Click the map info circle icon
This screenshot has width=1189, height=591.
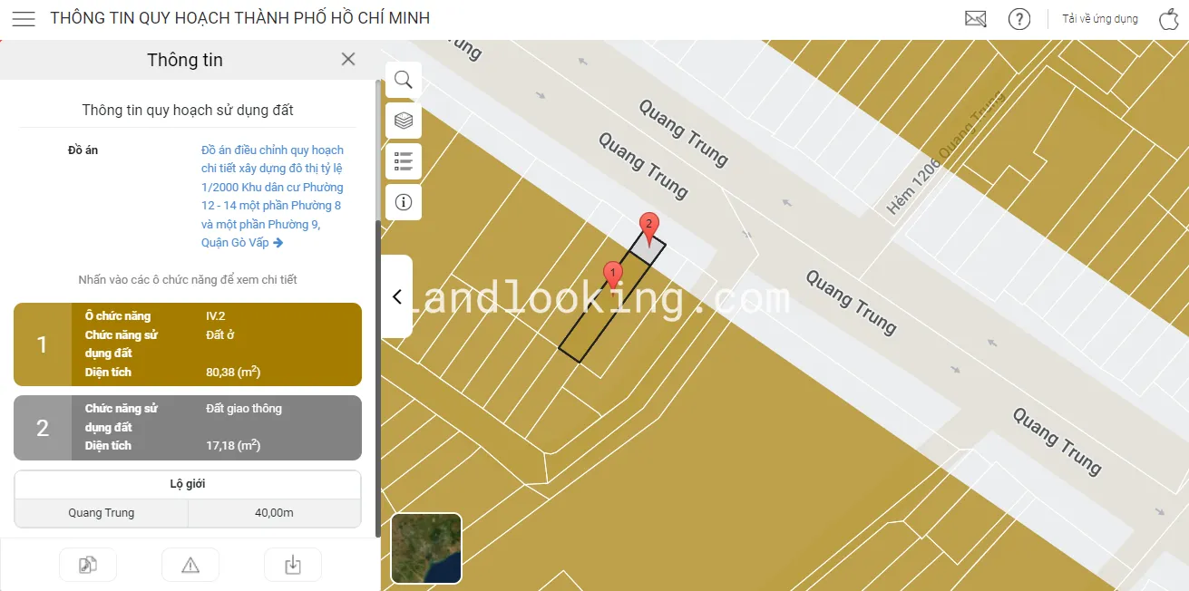coord(404,202)
